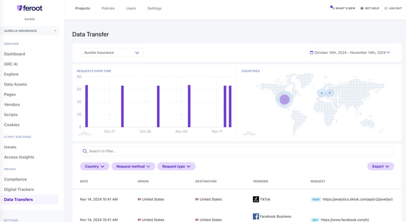Open What's New notifications icon
Image resolution: width=406 pixels, height=222 pixels.
[x=332, y=8]
